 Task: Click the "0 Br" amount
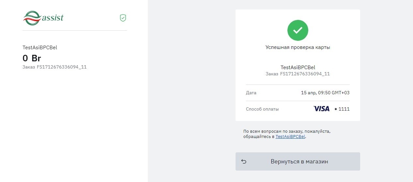click(32, 58)
